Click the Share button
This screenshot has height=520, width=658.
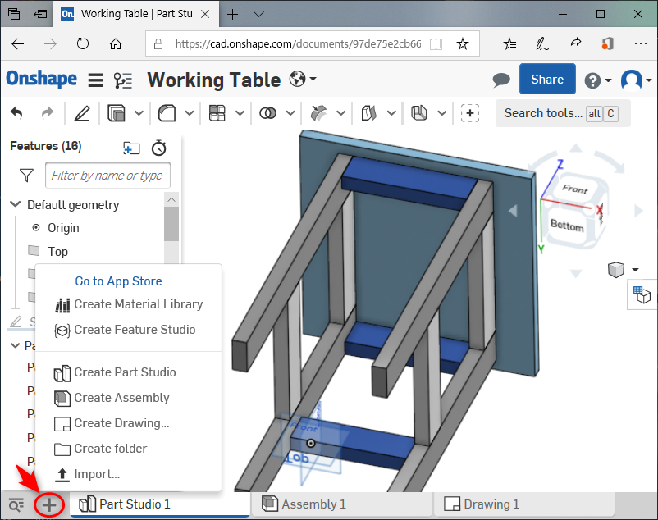tap(547, 80)
